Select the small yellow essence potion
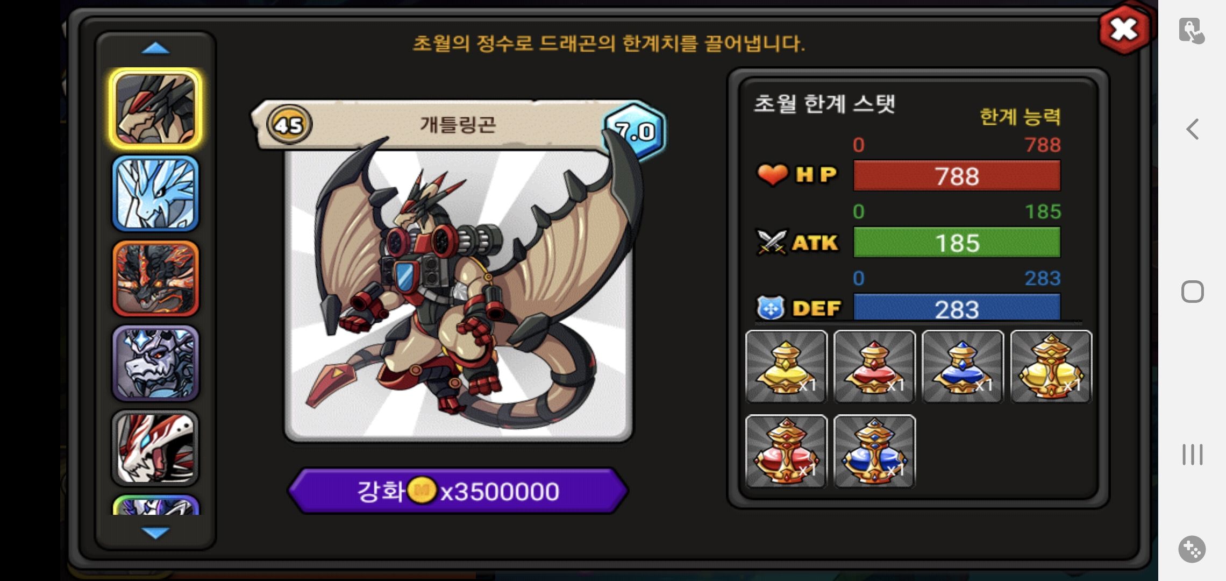The width and height of the screenshot is (1226, 581). pos(786,366)
